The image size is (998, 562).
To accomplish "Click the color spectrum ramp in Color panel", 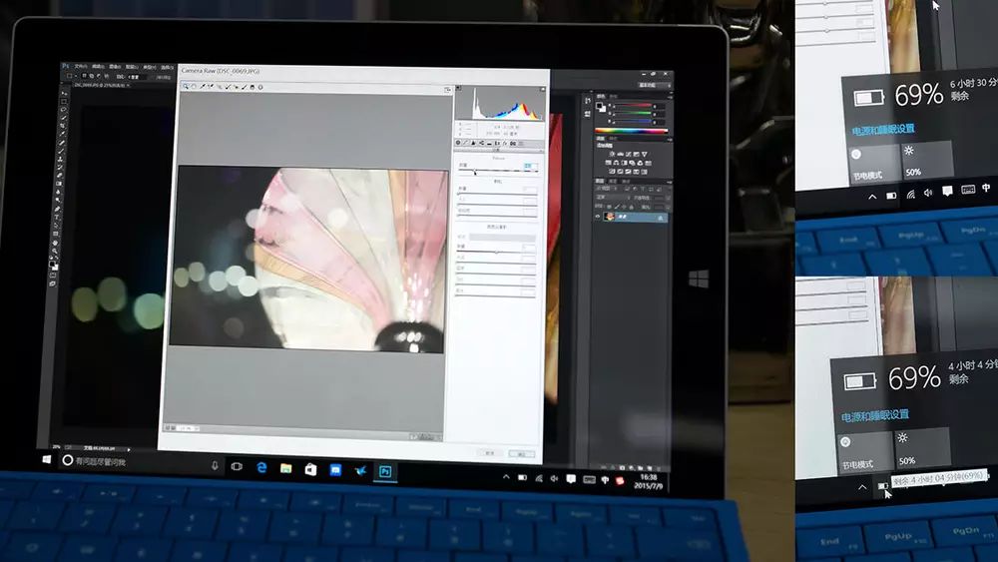I will (631, 131).
